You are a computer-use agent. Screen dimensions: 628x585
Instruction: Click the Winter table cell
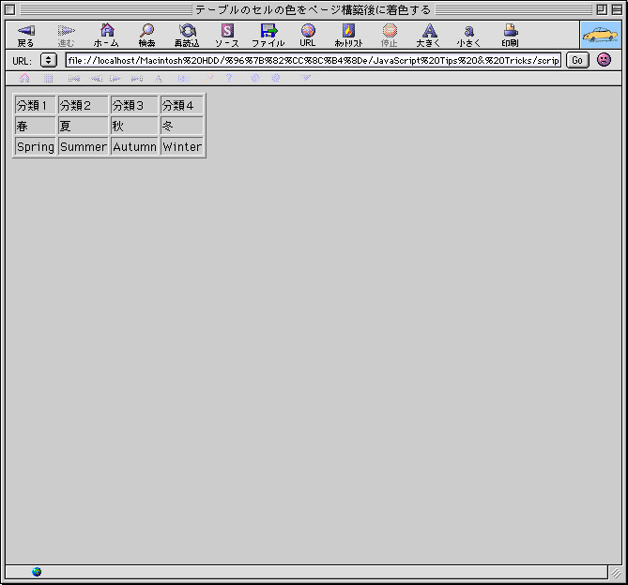point(182,146)
